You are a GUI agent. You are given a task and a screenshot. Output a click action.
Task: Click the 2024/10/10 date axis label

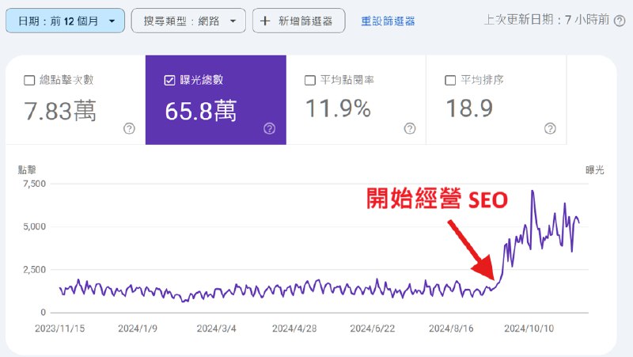point(529,329)
